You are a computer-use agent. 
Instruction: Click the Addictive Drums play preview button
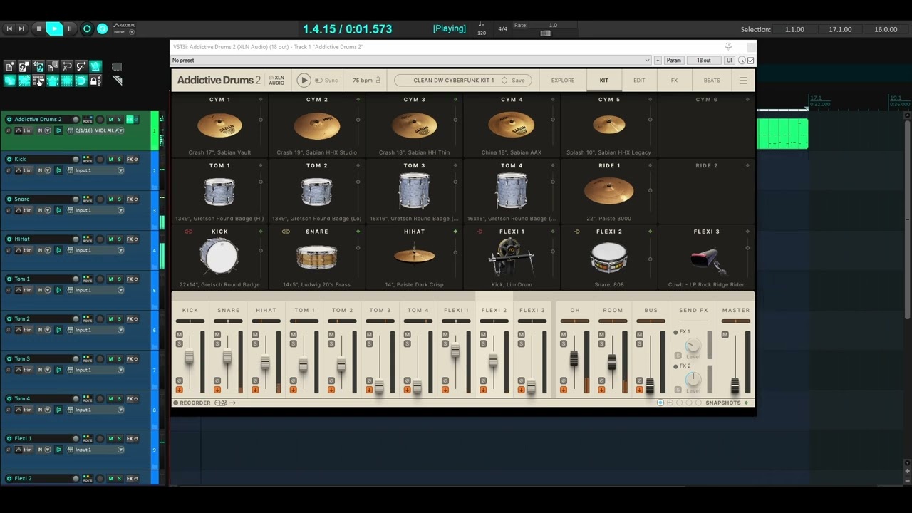(x=304, y=81)
